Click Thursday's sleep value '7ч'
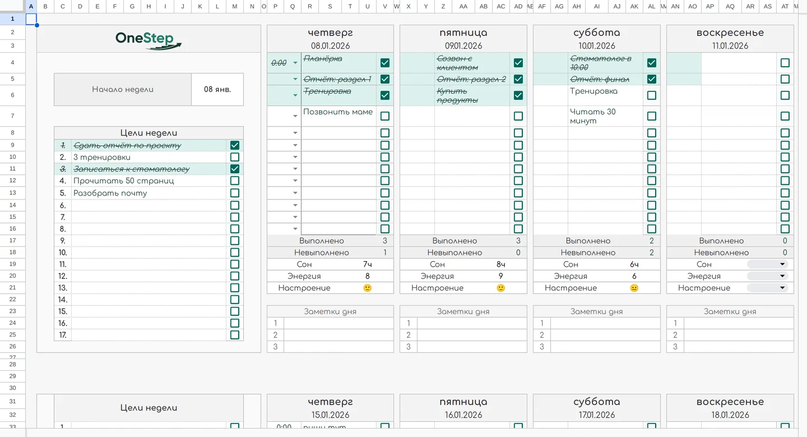 tap(368, 264)
